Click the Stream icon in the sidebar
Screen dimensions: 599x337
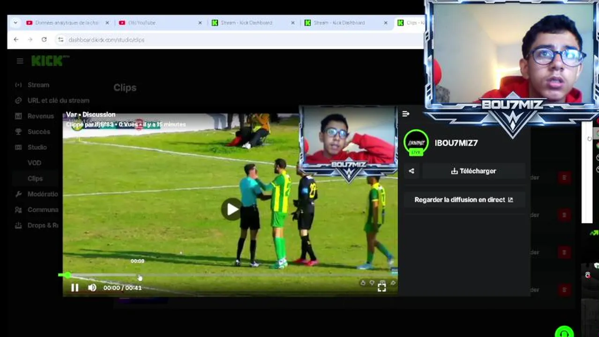pyautogui.click(x=18, y=85)
